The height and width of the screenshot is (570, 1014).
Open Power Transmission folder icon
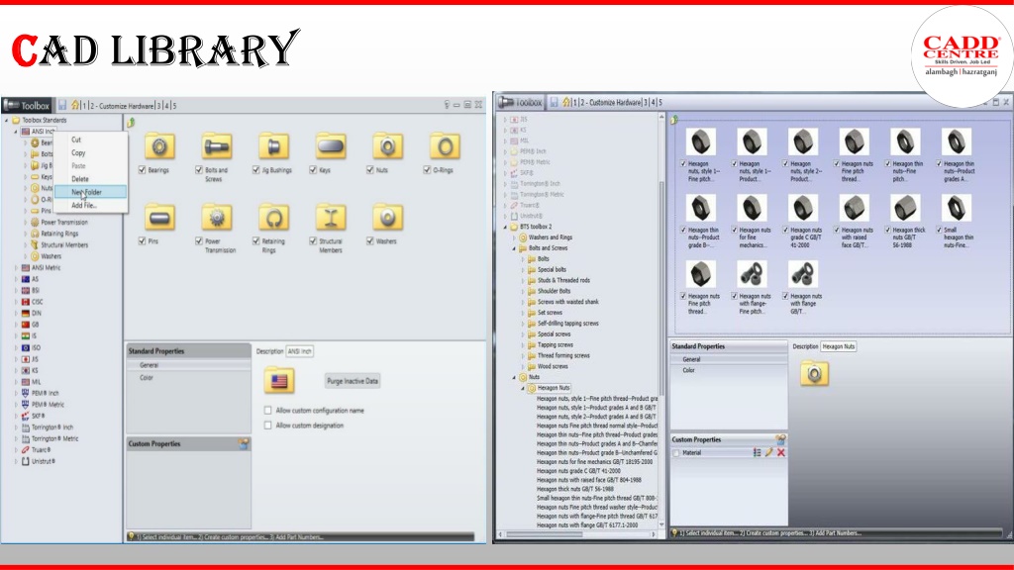tap(217, 218)
